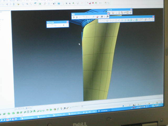This screenshot has height=126, width=168.
Task: Switch to the highlighted active taskbar window button
Action: 104,110
